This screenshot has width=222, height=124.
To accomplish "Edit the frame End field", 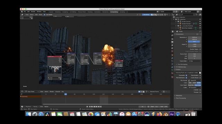I will tap(194, 56).
